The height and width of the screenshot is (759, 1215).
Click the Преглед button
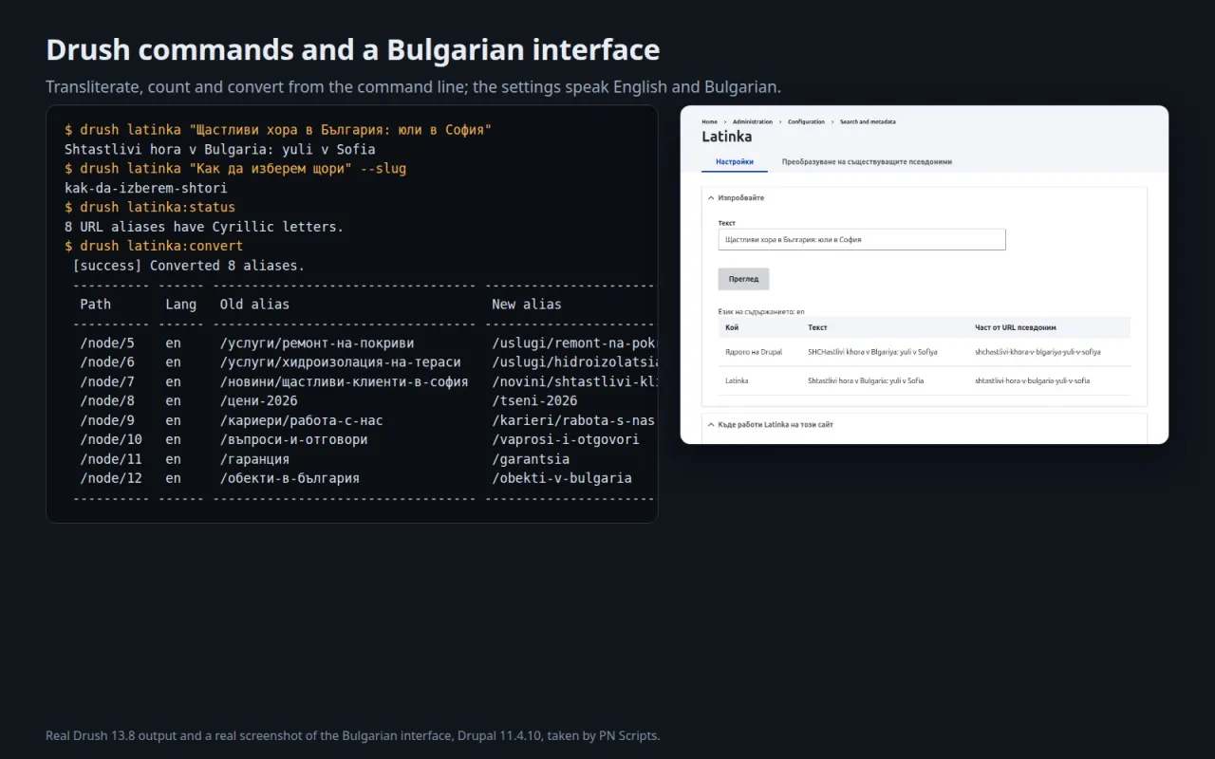(743, 279)
